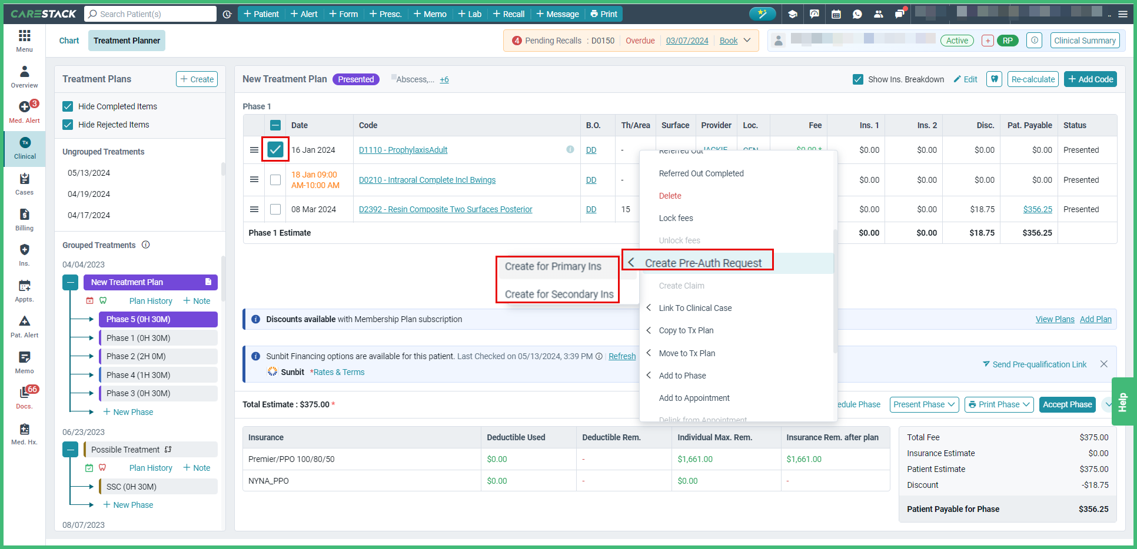Check the D0210 Intraoral row checkbox
The height and width of the screenshot is (549, 1137).
(x=275, y=180)
